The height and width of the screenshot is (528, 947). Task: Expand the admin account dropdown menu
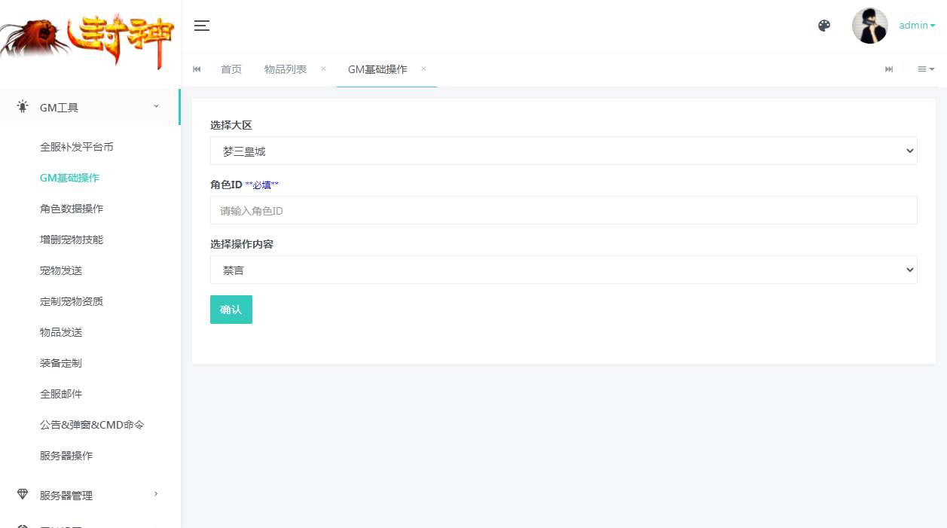coord(915,25)
